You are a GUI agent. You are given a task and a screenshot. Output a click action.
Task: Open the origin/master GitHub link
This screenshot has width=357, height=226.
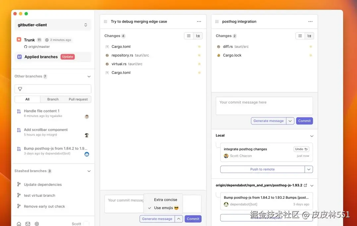(x=37, y=47)
